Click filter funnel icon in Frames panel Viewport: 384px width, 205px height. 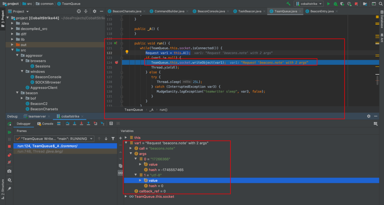[113, 138]
